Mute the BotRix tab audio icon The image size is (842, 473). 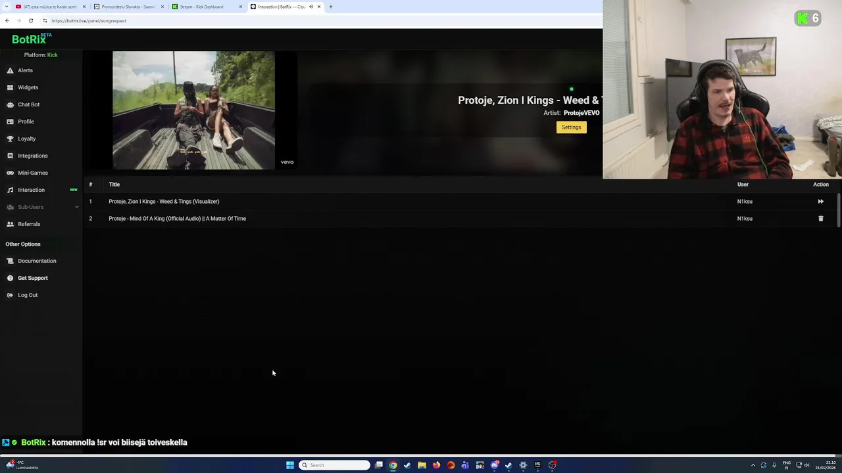point(311,7)
